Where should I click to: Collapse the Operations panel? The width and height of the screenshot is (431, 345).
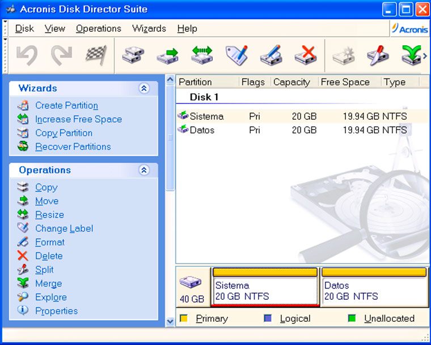coord(143,170)
